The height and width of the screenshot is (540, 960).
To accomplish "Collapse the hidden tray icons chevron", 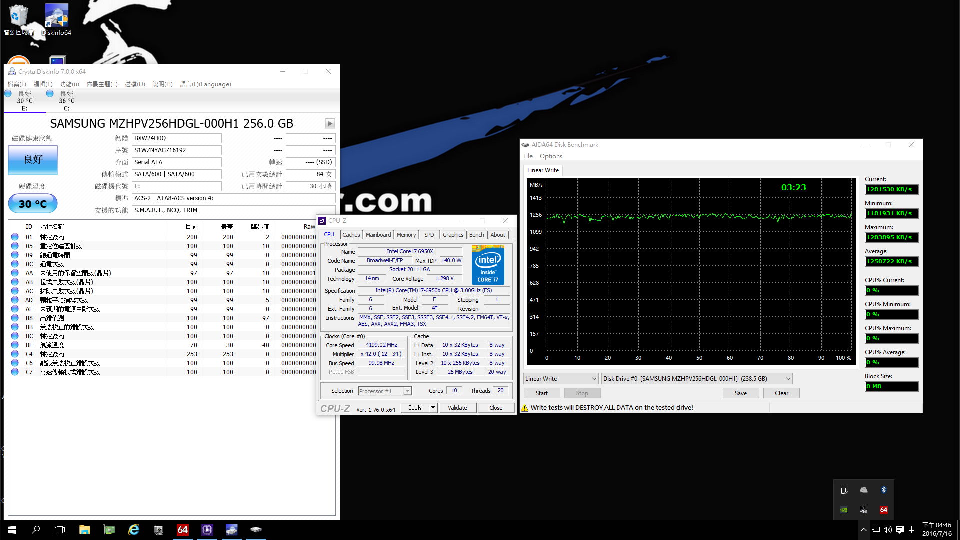I will tap(863, 530).
